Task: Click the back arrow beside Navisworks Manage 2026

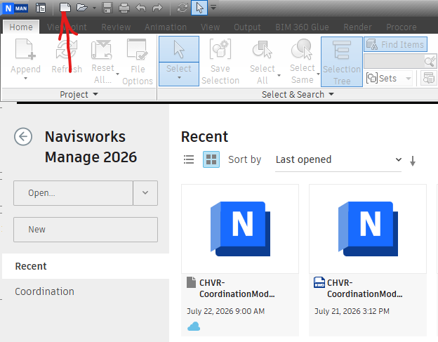Action: (23, 137)
